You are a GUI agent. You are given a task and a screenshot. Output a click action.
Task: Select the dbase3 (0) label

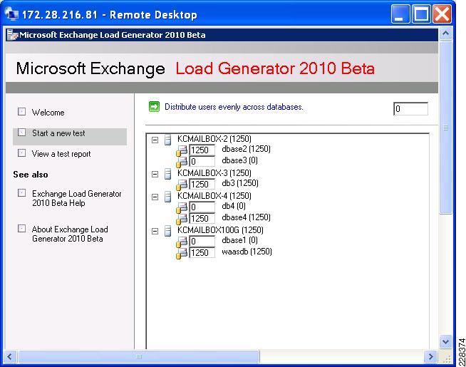[240, 160]
